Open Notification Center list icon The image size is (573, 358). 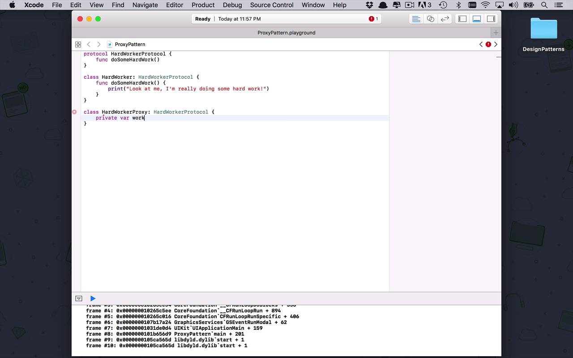tap(558, 5)
